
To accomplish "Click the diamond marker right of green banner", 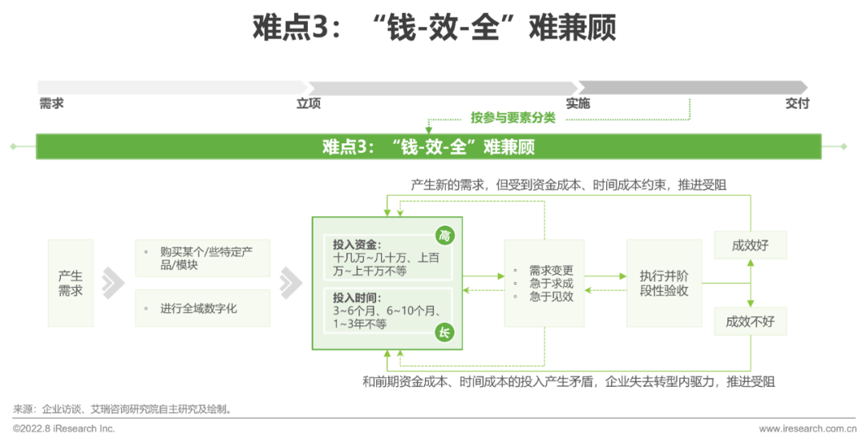I will pos(843,147).
